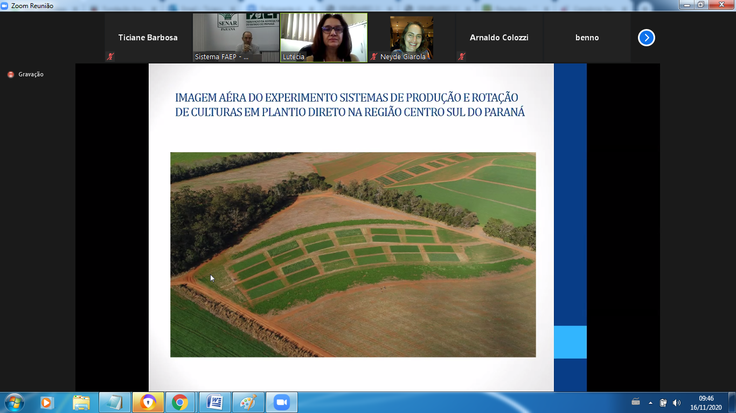Click the Windows Start orb
This screenshot has width=736, height=413.
[13, 402]
